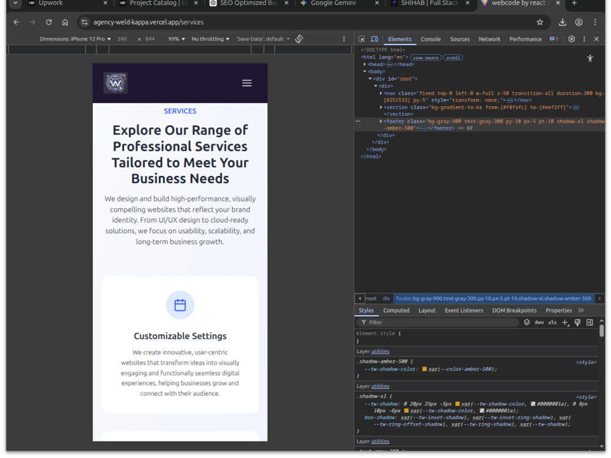Open the first Layer utilities link
The image size is (611, 458).
[380, 351]
